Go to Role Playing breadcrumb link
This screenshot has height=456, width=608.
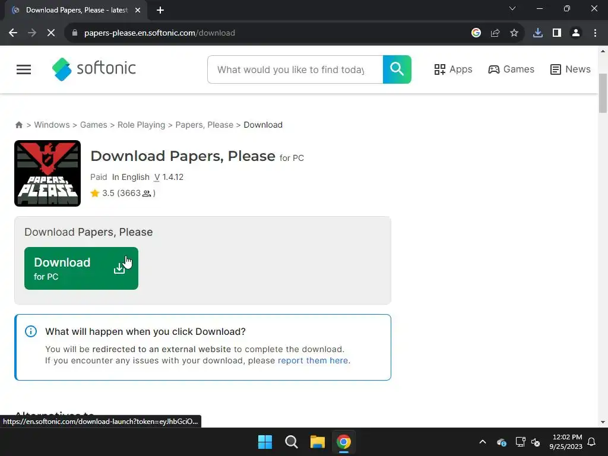(x=141, y=125)
